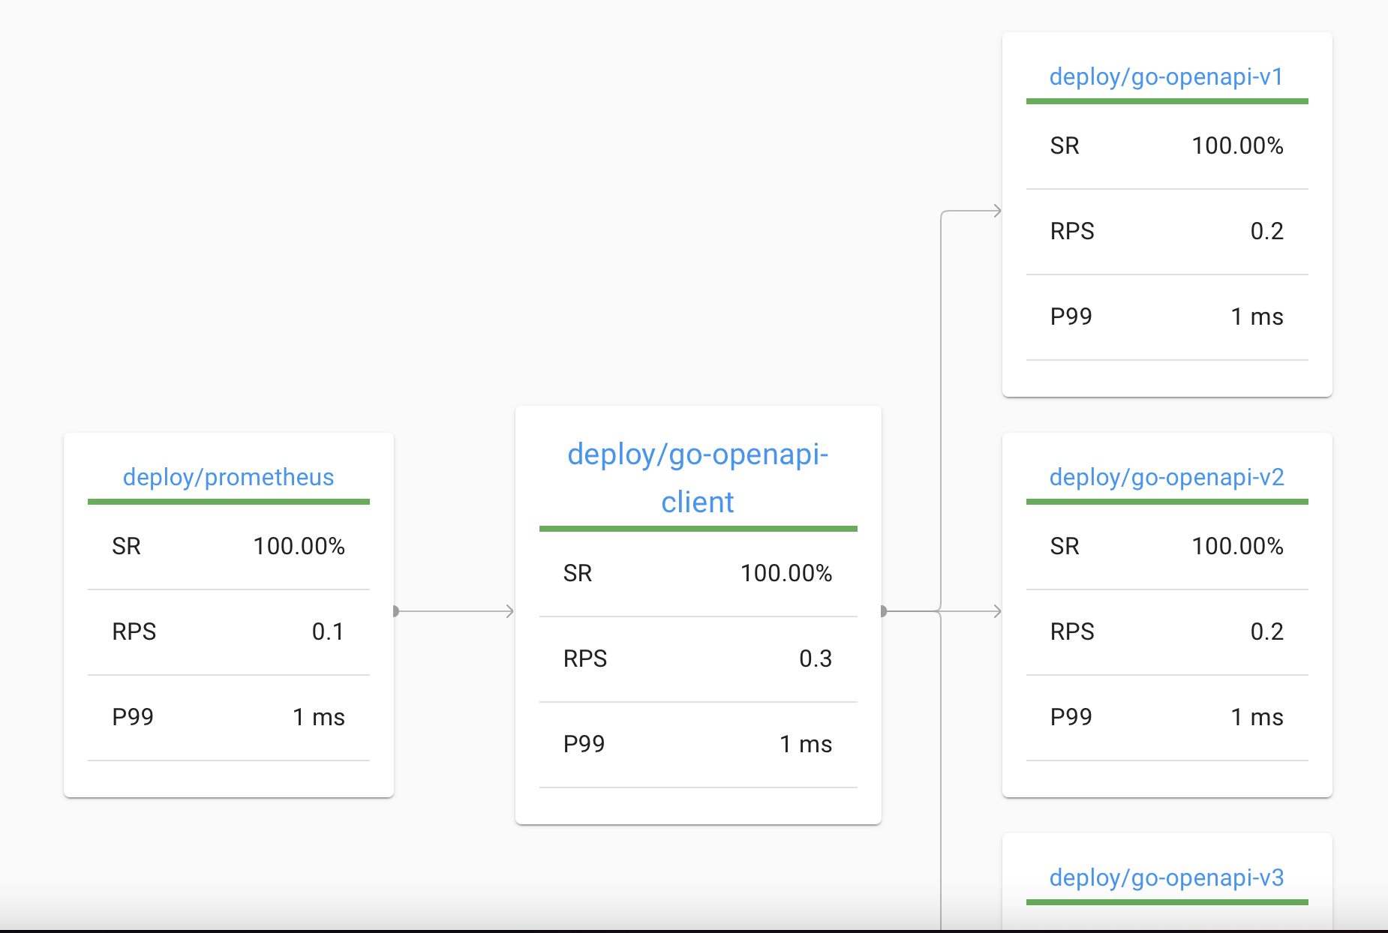Image resolution: width=1388 pixels, height=933 pixels.
Task: Click the P99 label in go-openapi-v2 card
Action: pyautogui.click(x=1071, y=717)
